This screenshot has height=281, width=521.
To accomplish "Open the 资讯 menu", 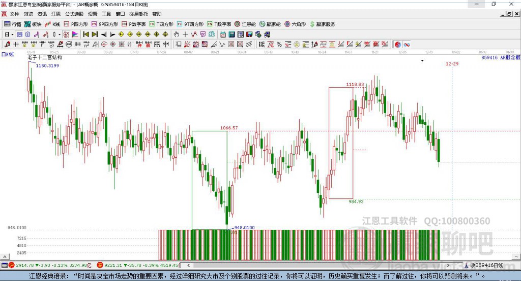I will [42, 14].
